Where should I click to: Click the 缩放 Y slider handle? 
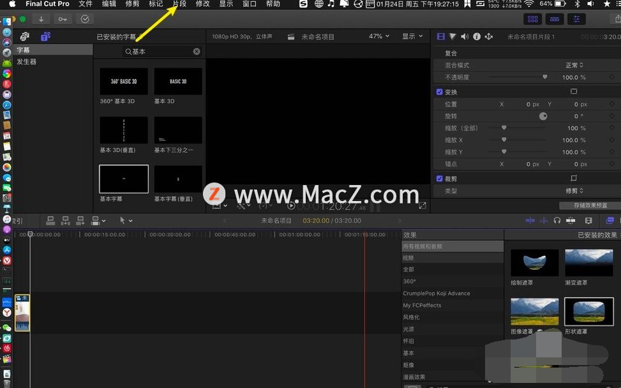coord(504,151)
